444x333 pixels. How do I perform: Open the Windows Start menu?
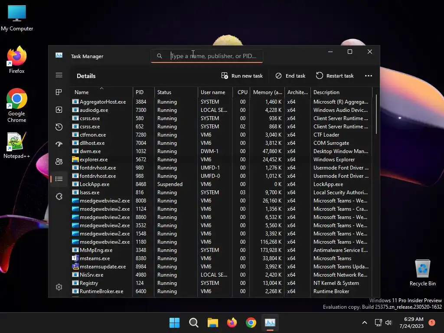[174, 323]
